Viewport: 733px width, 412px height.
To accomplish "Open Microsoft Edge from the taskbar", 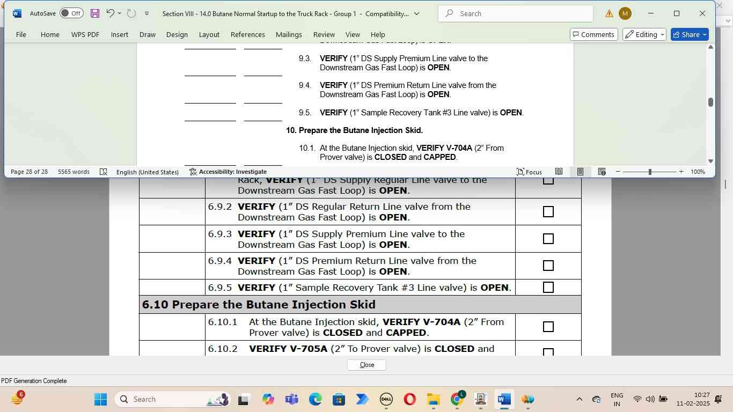I will click(315, 399).
